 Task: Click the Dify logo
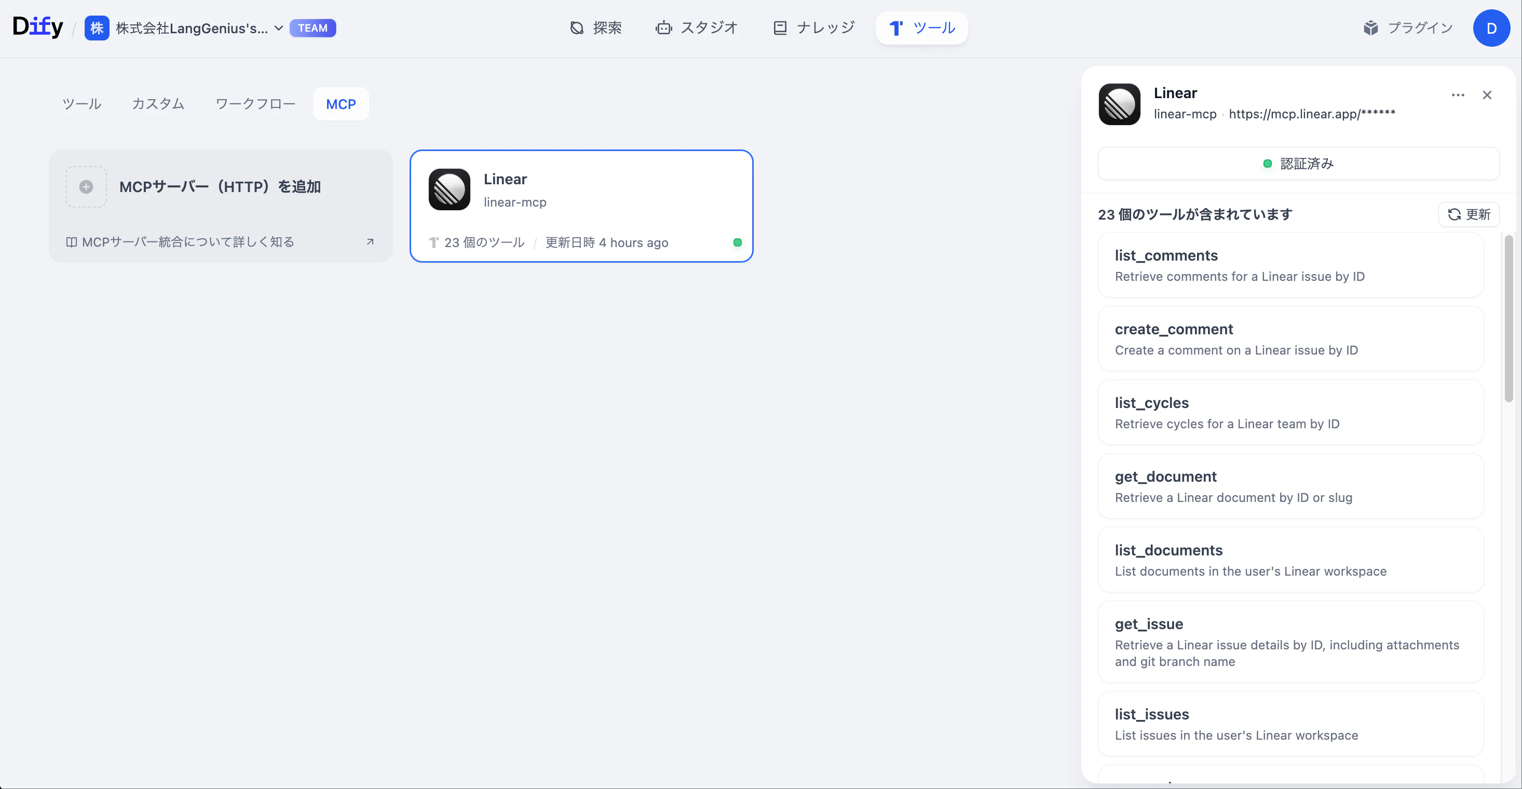pos(38,26)
